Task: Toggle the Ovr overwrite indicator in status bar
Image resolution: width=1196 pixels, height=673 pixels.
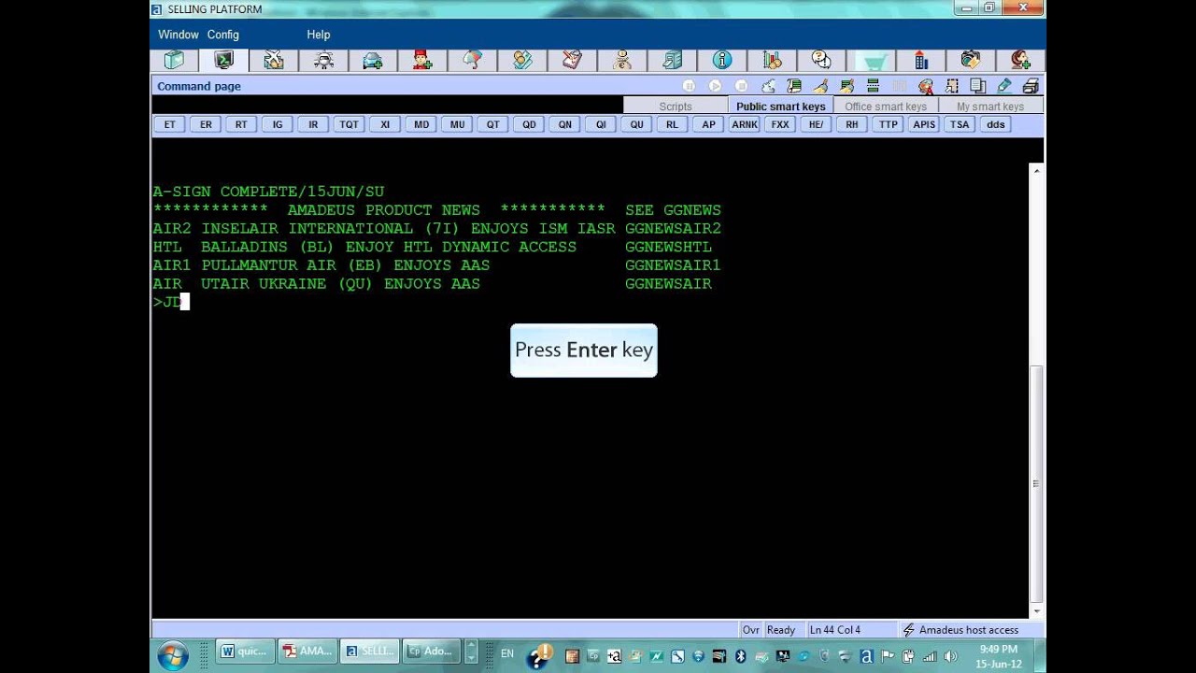Action: (x=751, y=630)
